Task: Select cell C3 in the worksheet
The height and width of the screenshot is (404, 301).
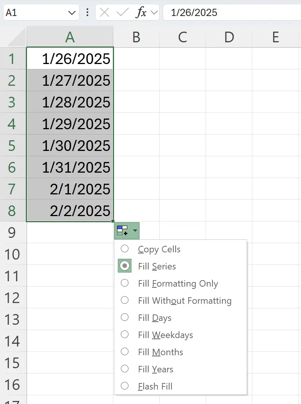Action: [182, 102]
